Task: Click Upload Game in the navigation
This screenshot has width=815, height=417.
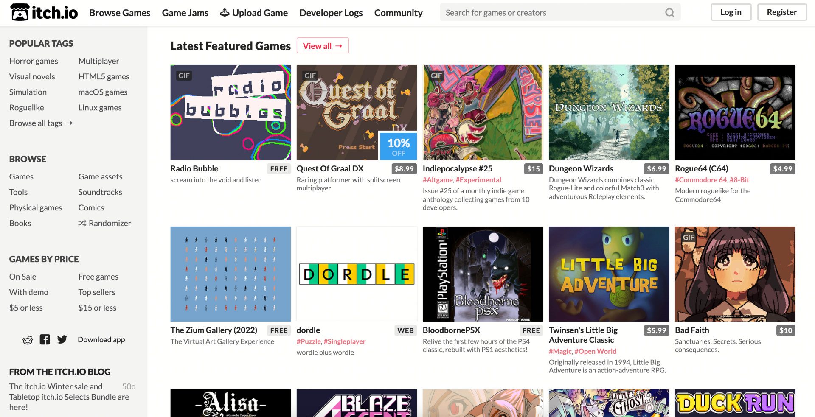Action: [254, 13]
